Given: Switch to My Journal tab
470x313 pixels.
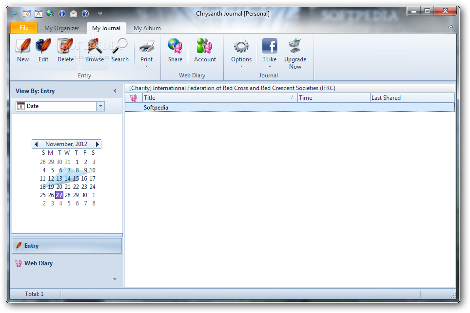Looking at the screenshot, I should (x=106, y=28).
